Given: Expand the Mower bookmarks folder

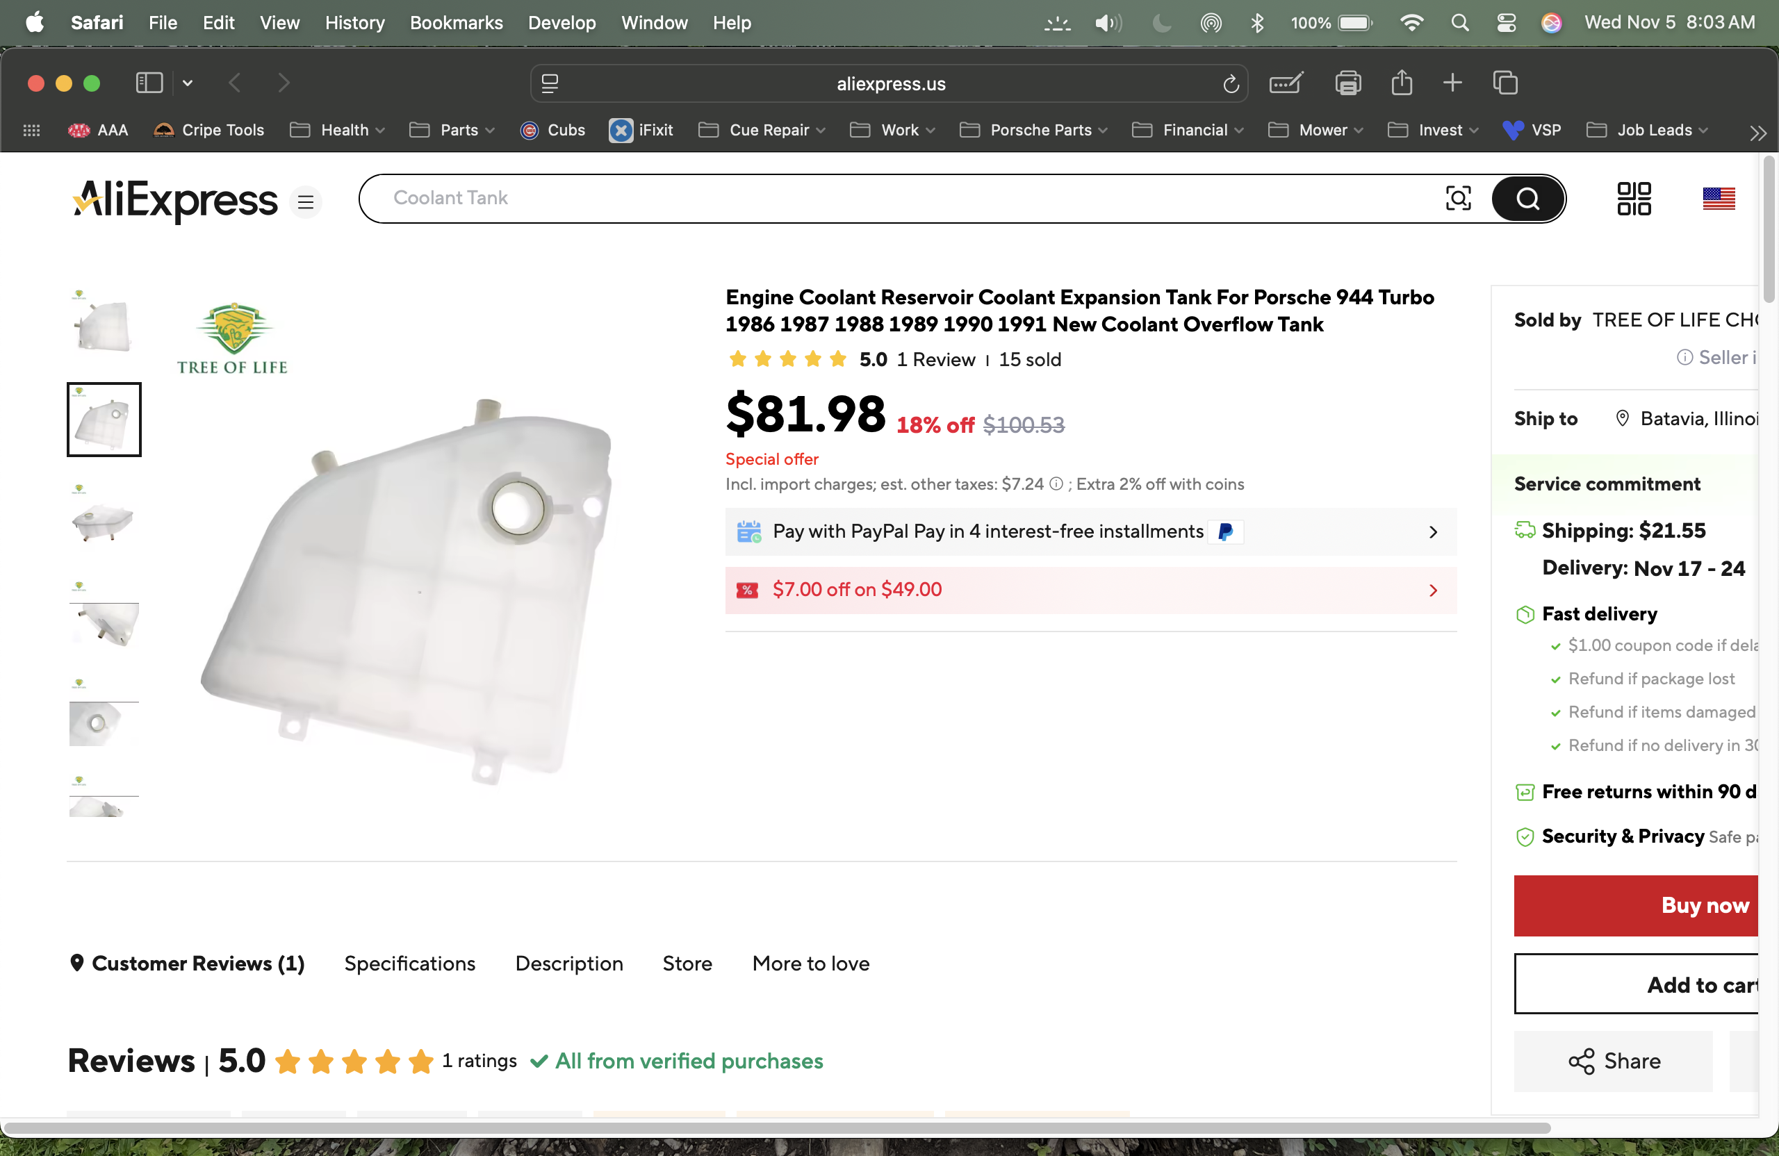Looking at the screenshot, I should pos(1316,130).
